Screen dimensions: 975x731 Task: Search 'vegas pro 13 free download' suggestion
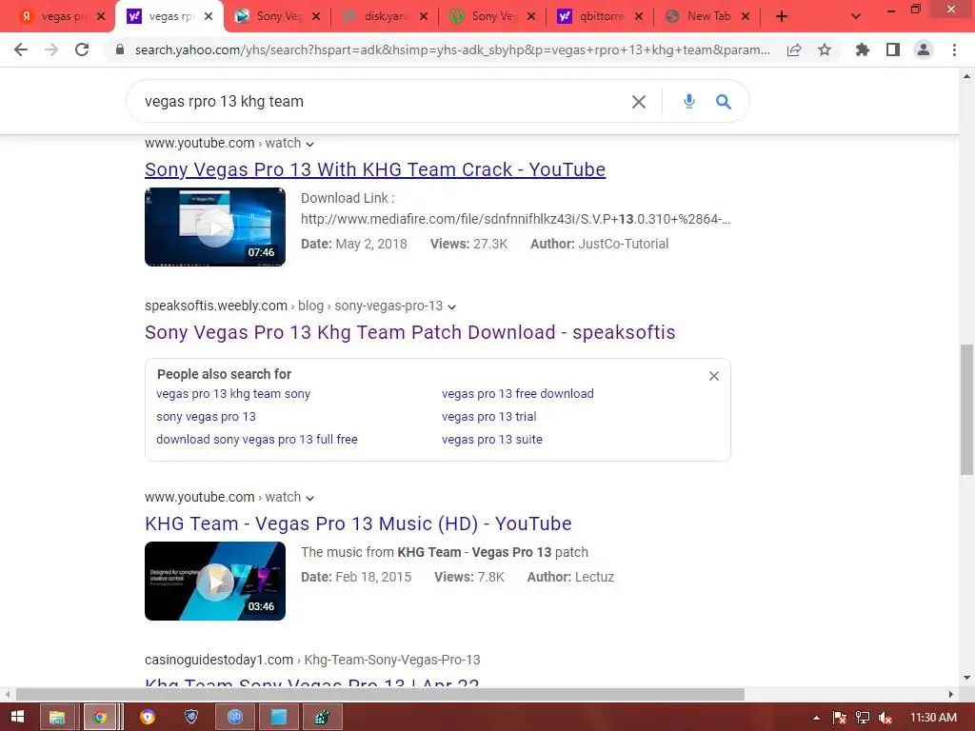coord(517,393)
